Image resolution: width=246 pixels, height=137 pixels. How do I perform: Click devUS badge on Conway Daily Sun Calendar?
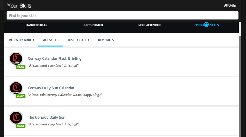(21, 96)
